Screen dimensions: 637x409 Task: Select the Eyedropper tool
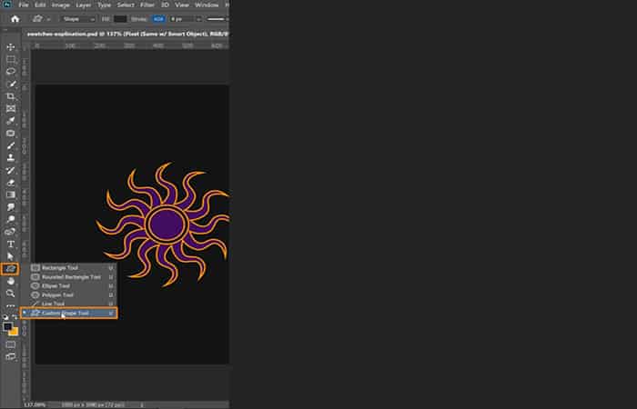point(11,120)
